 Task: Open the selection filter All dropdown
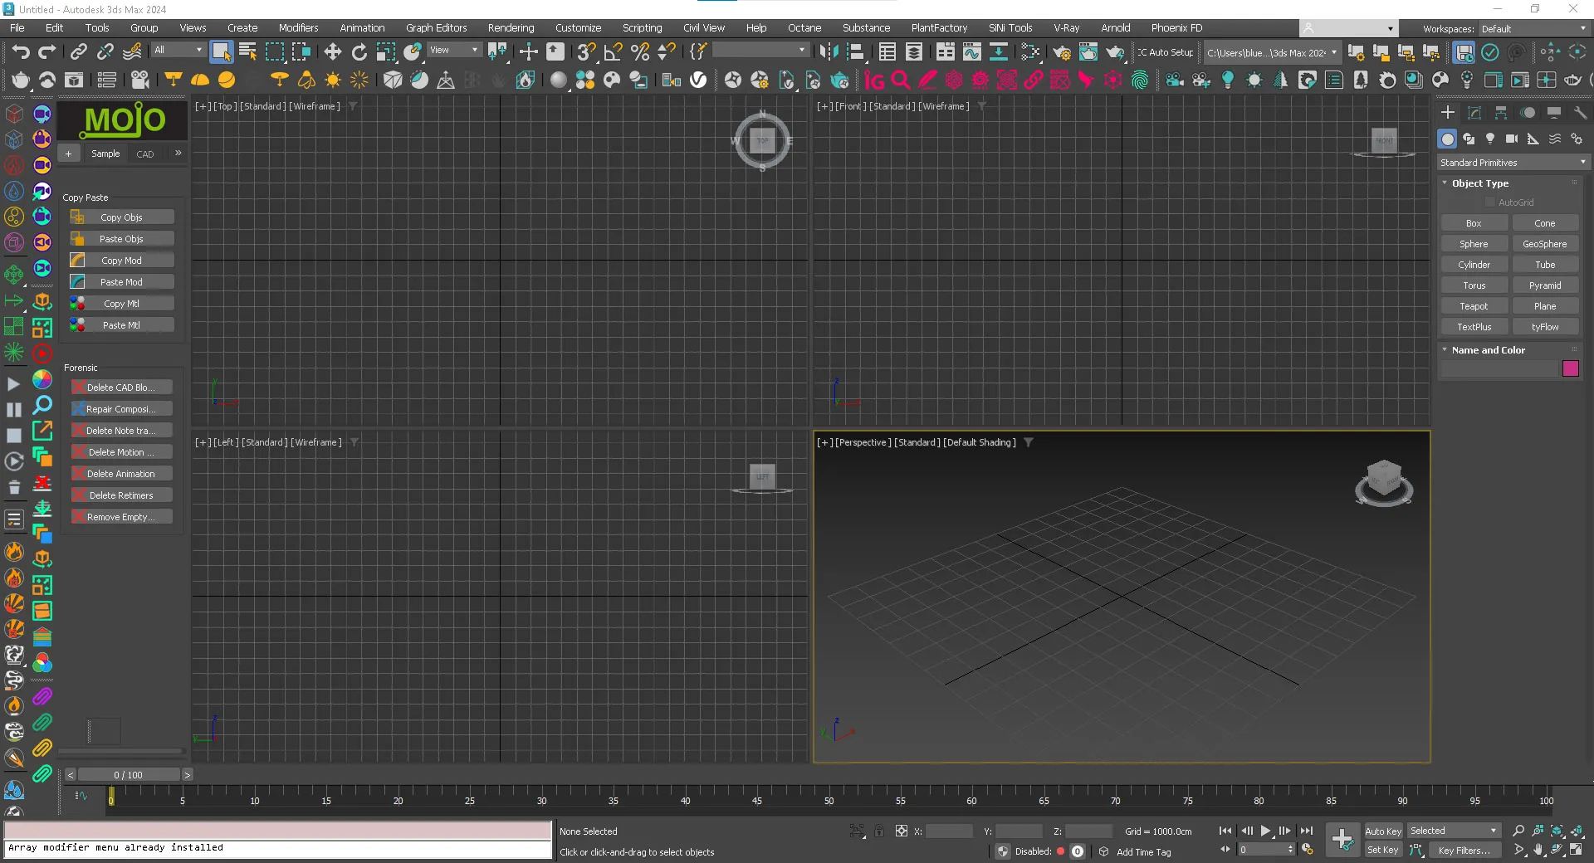tap(178, 50)
